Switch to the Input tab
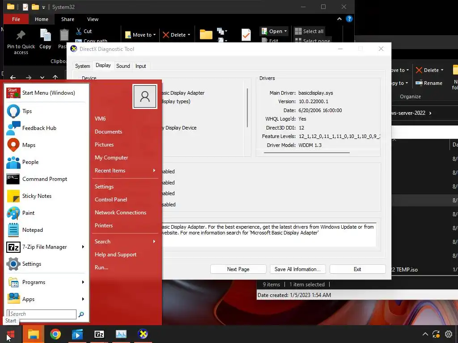Viewport: 458px width, 343px height. point(140,66)
